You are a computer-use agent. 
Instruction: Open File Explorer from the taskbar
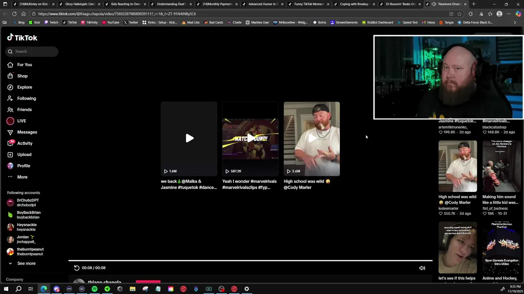133,289
